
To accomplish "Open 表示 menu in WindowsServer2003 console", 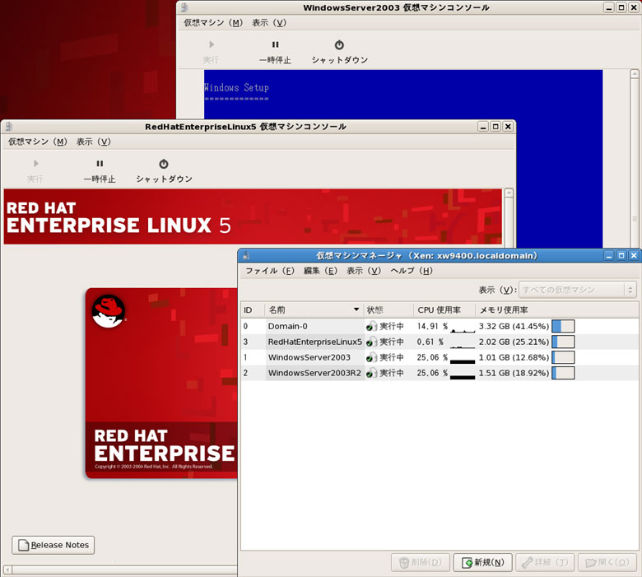I will [269, 23].
